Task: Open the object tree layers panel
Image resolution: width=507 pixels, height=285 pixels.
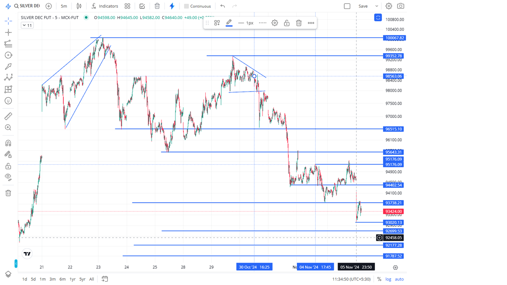Action: point(8,274)
